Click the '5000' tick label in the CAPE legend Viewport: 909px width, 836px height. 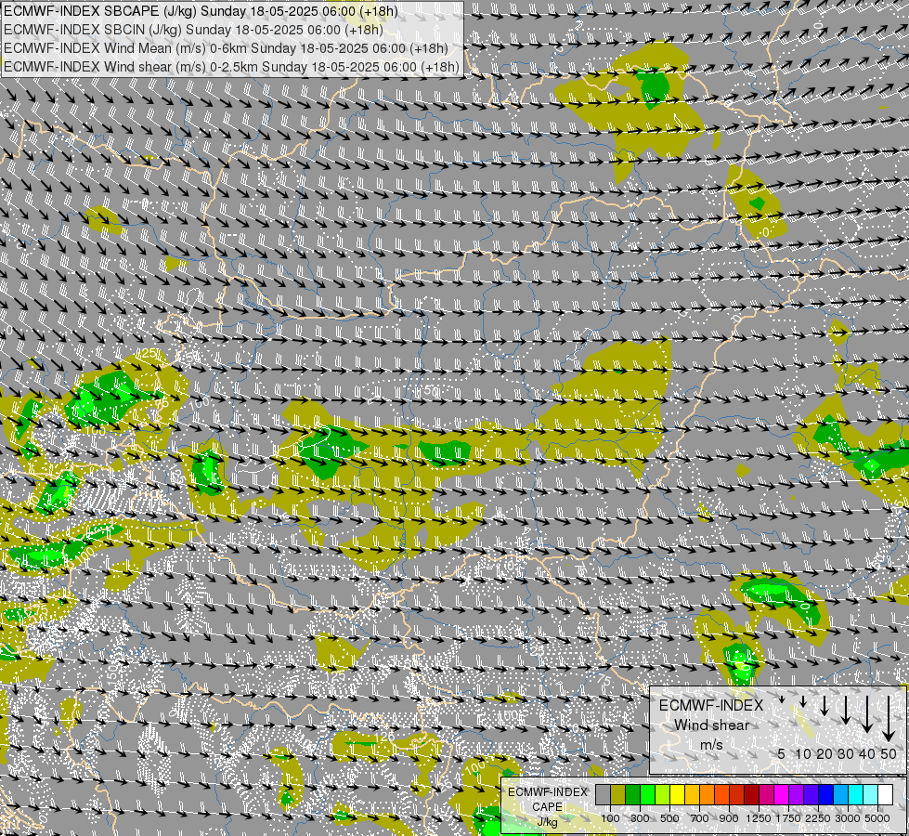[x=877, y=818]
